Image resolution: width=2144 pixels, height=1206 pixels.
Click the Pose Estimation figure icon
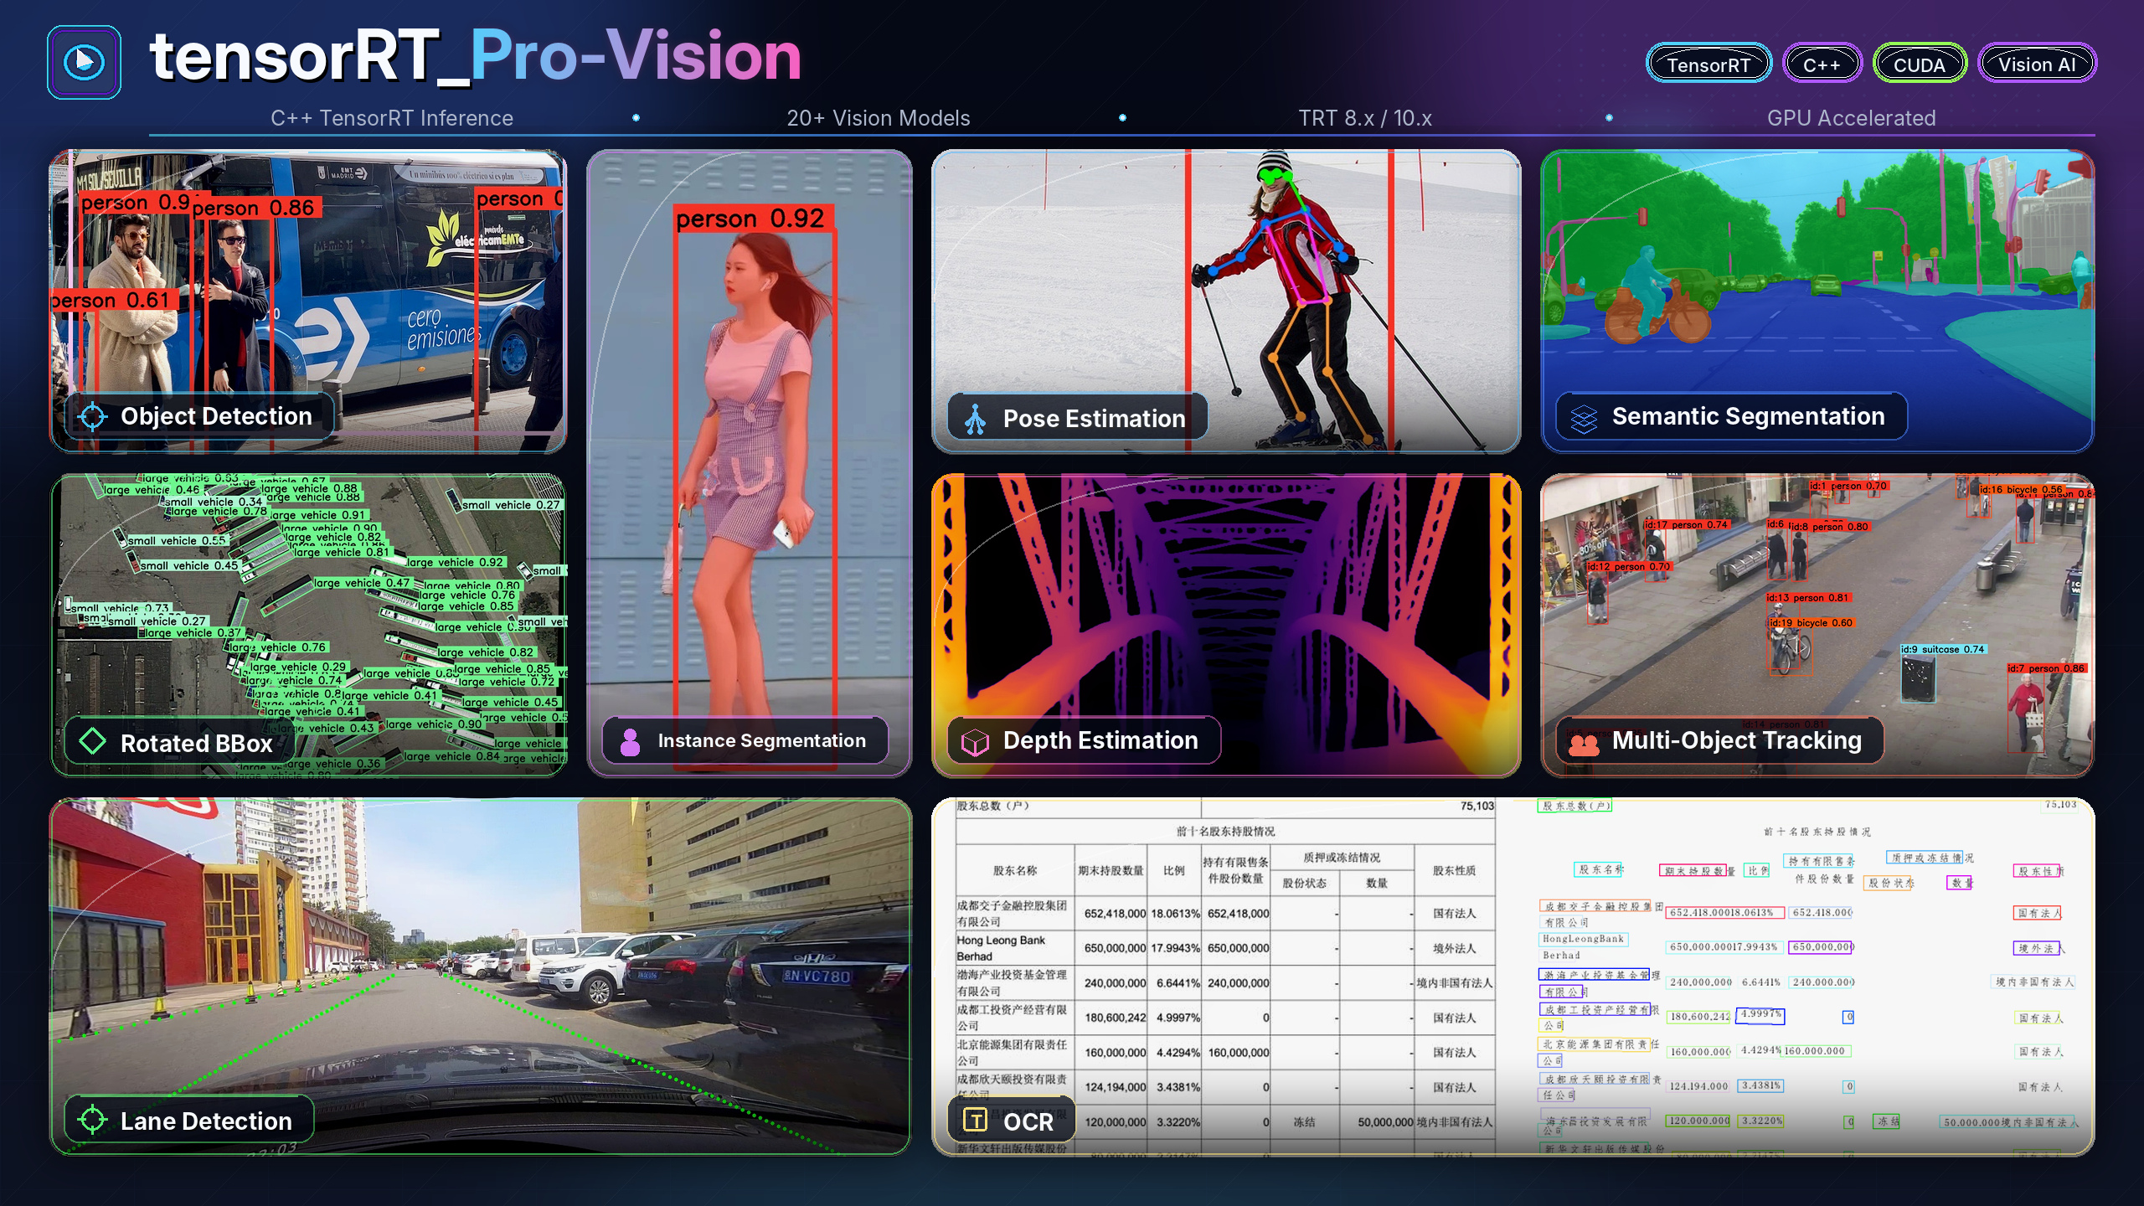click(x=975, y=419)
